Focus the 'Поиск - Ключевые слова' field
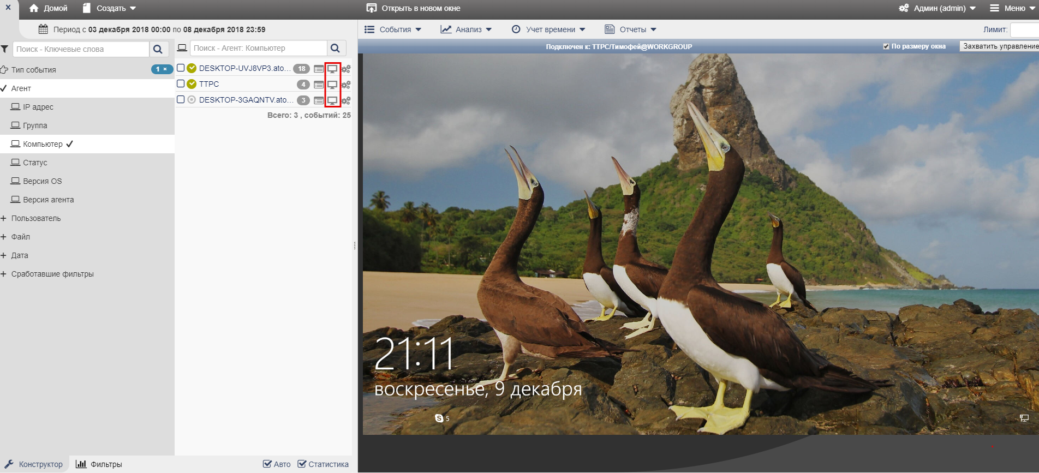Image resolution: width=1039 pixels, height=473 pixels. tap(81, 49)
